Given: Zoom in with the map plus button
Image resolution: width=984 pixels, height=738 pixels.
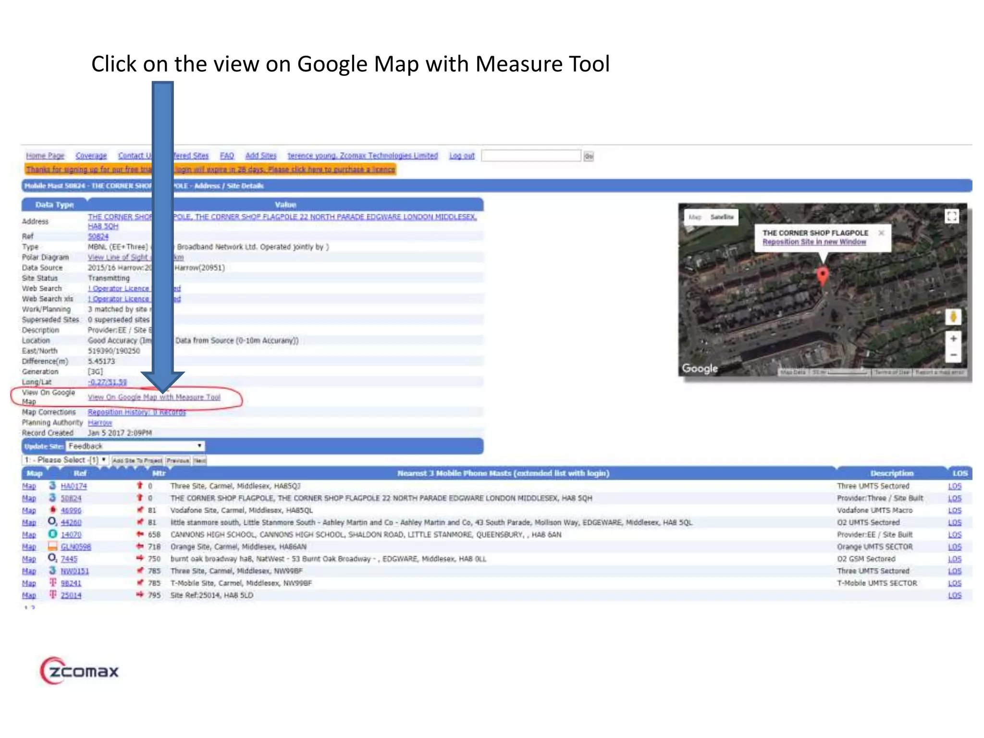Looking at the screenshot, I should pos(953,339).
